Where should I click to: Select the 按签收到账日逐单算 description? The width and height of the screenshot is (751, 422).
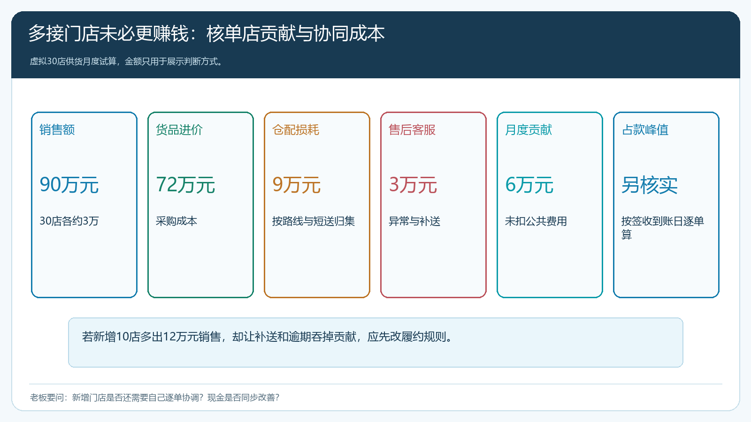click(663, 228)
